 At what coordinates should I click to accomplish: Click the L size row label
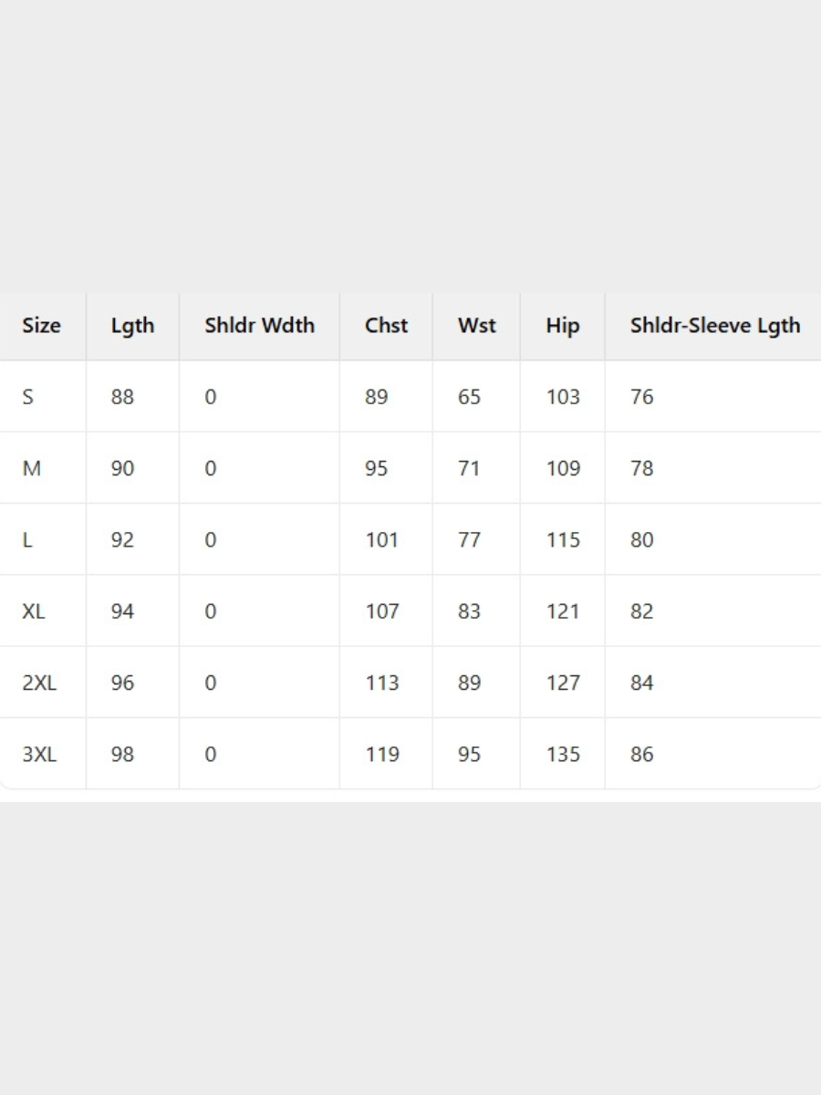click(x=27, y=540)
